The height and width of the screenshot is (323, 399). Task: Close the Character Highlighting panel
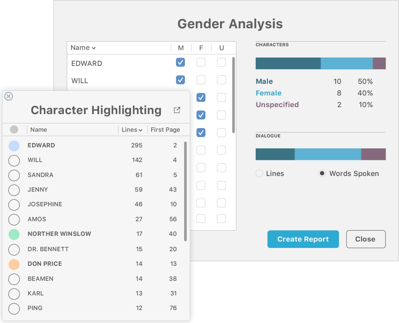click(8, 96)
